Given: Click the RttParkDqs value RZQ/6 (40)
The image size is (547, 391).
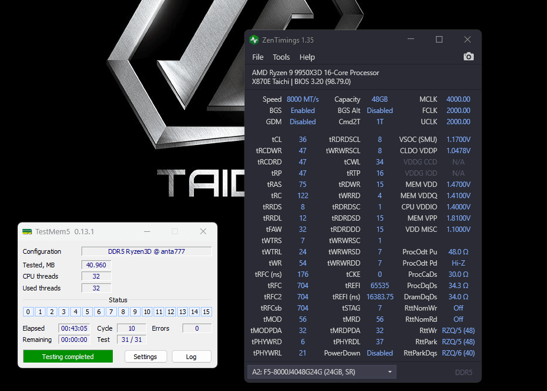Looking at the screenshot, I should pos(458,353).
